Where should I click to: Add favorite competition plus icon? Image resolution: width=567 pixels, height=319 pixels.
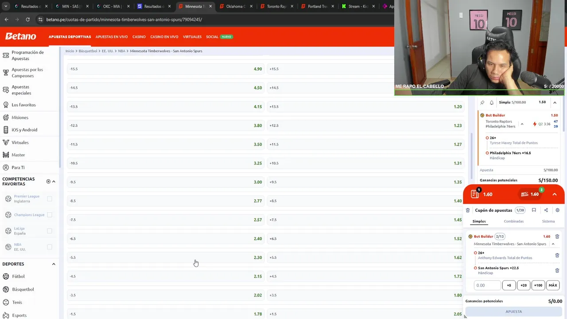pos(48,181)
